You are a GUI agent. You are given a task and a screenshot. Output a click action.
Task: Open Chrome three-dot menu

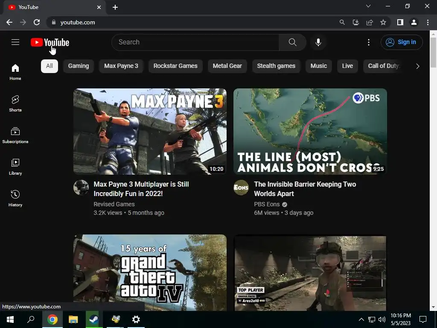click(428, 22)
